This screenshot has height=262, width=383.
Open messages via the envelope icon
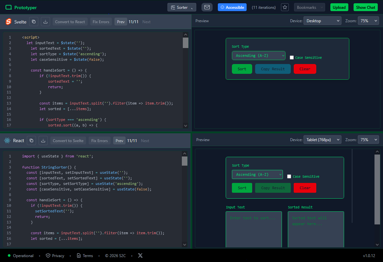[x=207, y=7]
